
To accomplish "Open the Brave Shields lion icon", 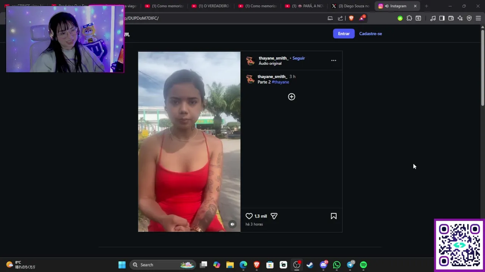I will [351, 18].
